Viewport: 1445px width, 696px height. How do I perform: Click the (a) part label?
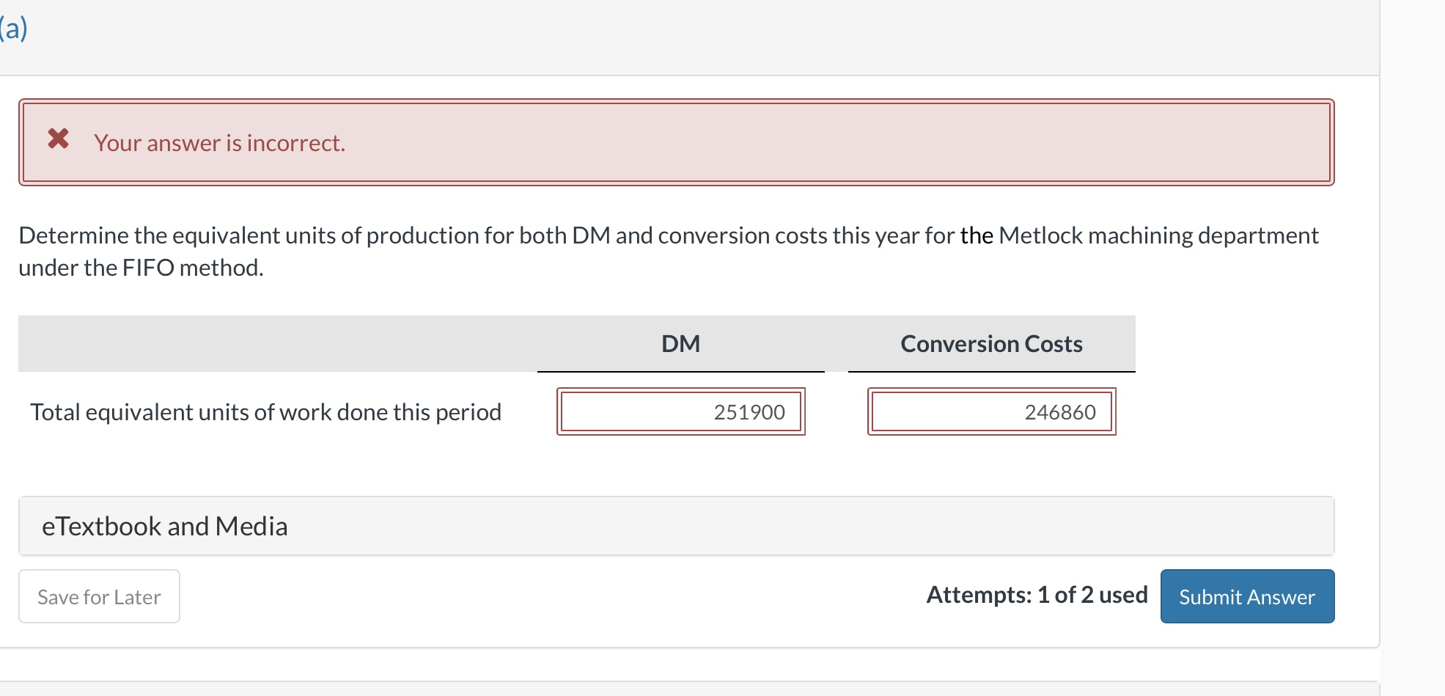13,29
